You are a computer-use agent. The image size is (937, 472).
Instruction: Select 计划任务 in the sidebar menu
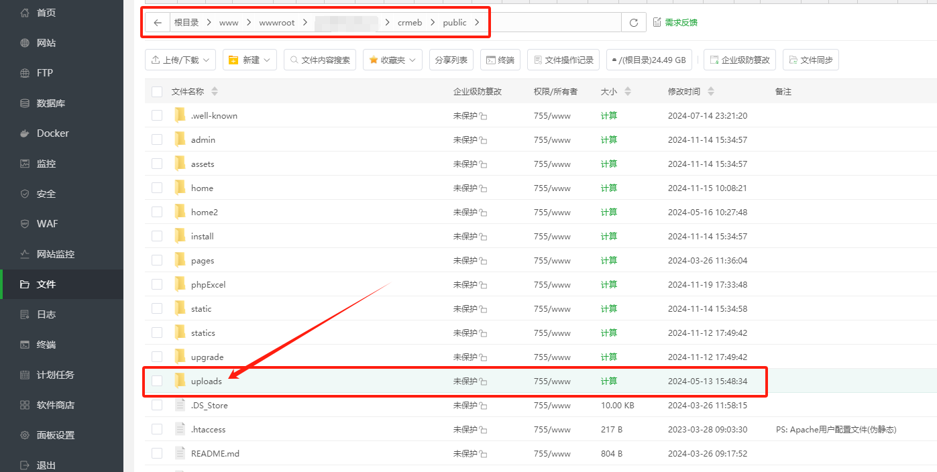(55, 375)
